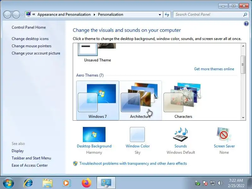252x189 pixels.
Task: Click Troubleshoot problems with transparency link
Action: point(133,163)
